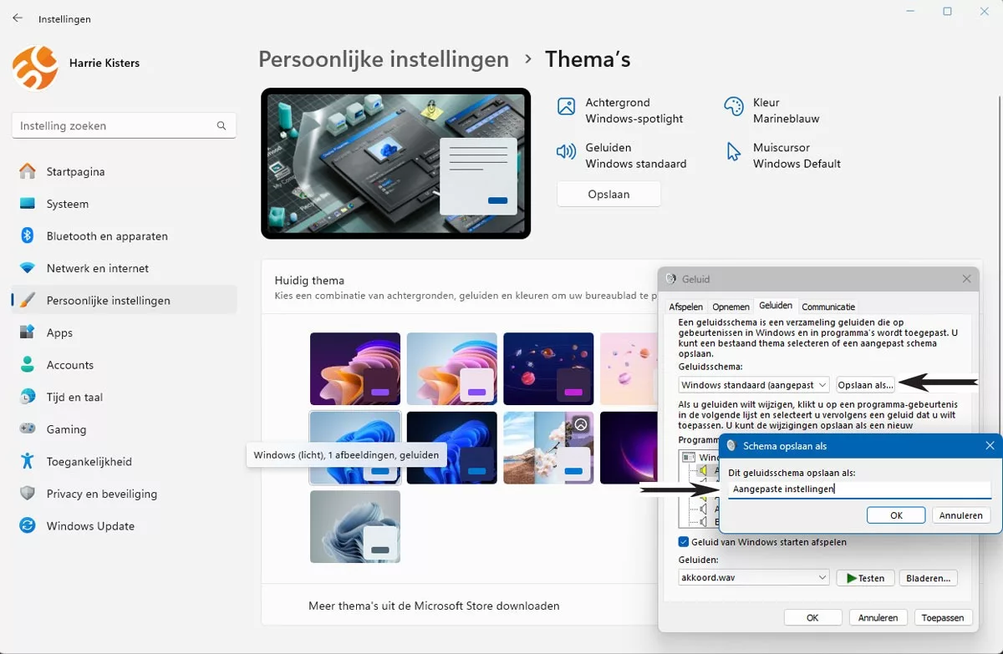Toggle Geluid van Windows starten afspelen
The width and height of the screenshot is (1003, 654).
click(x=684, y=542)
